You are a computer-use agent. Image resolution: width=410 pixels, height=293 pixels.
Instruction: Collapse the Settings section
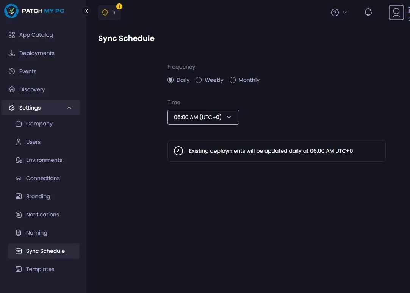41,107
